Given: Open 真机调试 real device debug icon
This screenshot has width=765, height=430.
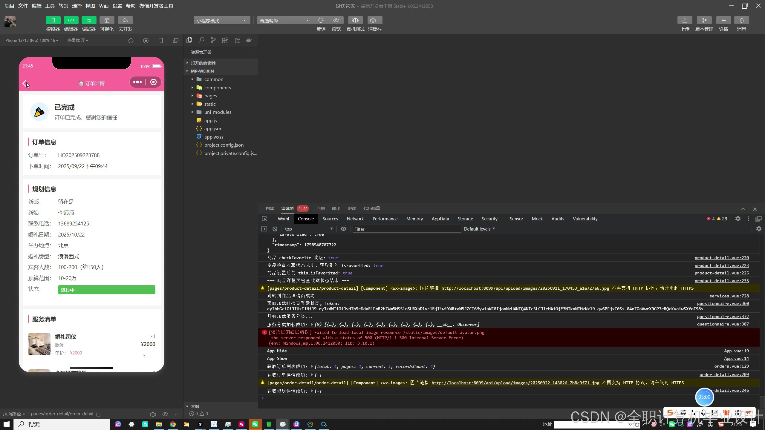Looking at the screenshot, I should pyautogui.click(x=355, y=20).
